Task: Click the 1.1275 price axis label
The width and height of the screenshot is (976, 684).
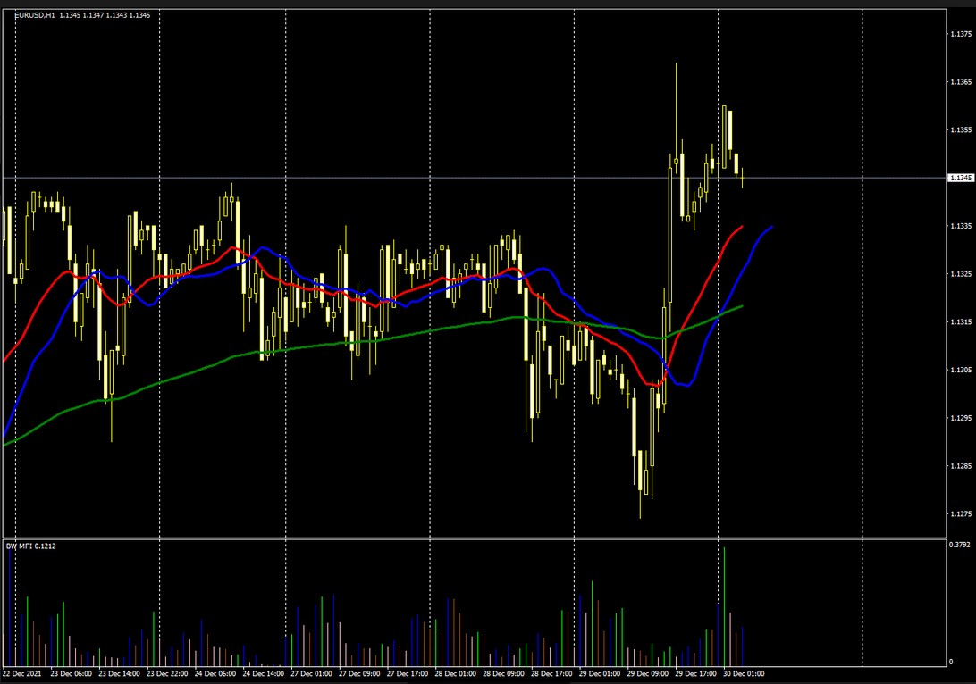Action: tap(961, 513)
